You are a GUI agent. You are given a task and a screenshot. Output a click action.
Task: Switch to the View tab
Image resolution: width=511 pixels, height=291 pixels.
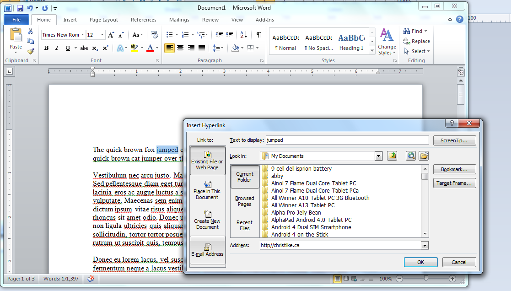point(237,20)
